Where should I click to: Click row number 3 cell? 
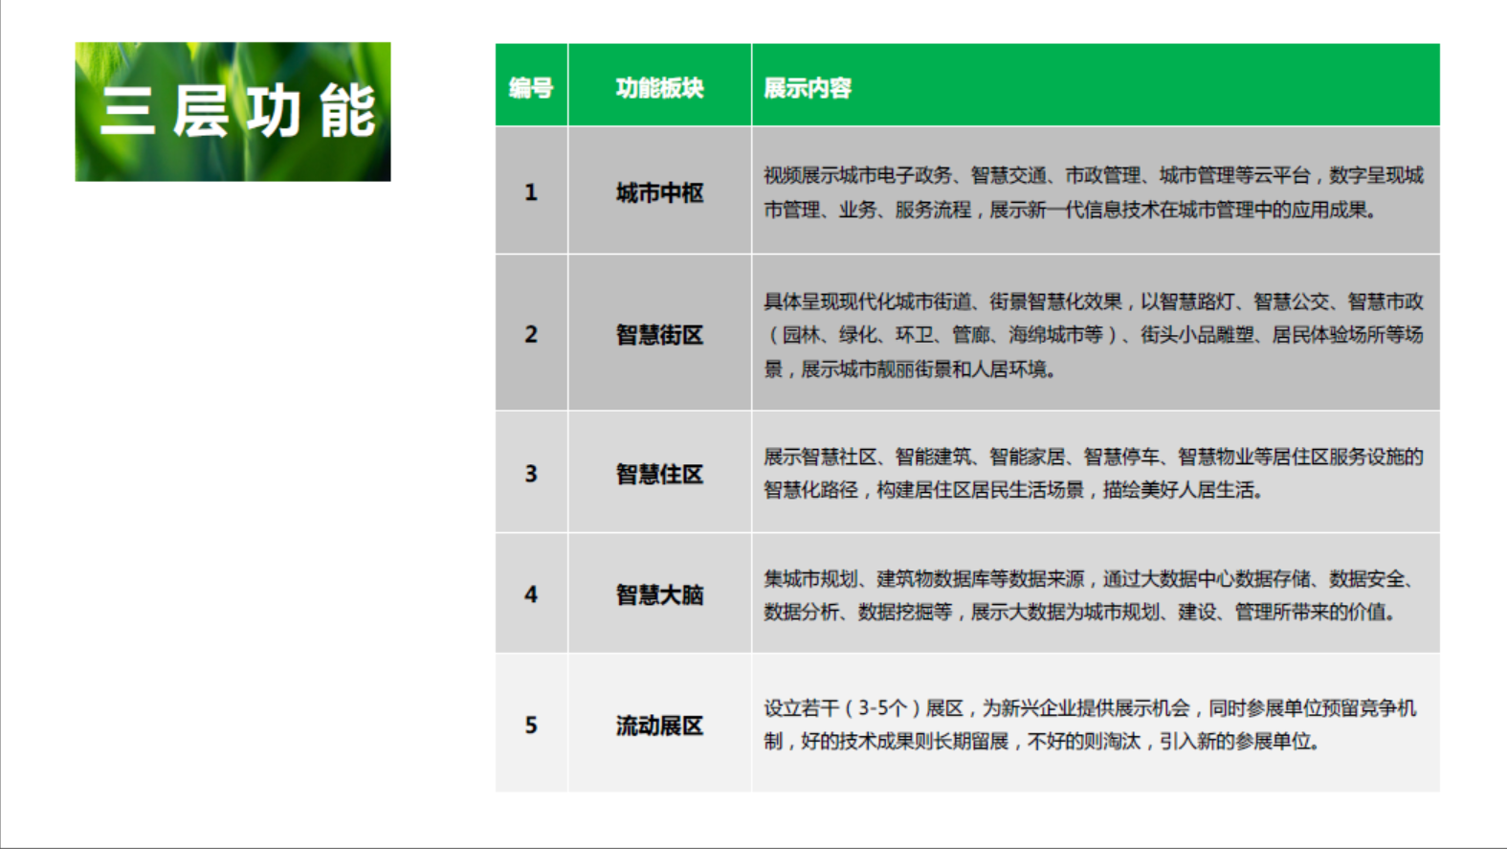[531, 472]
